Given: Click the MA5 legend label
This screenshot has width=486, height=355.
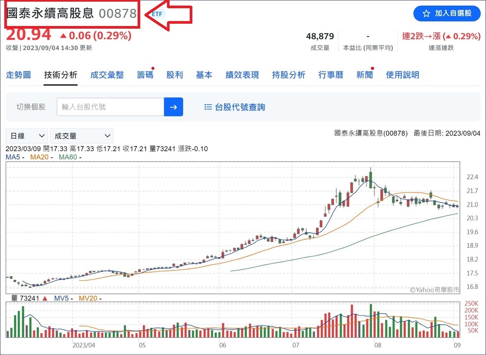Looking at the screenshot, I should (x=13, y=157).
